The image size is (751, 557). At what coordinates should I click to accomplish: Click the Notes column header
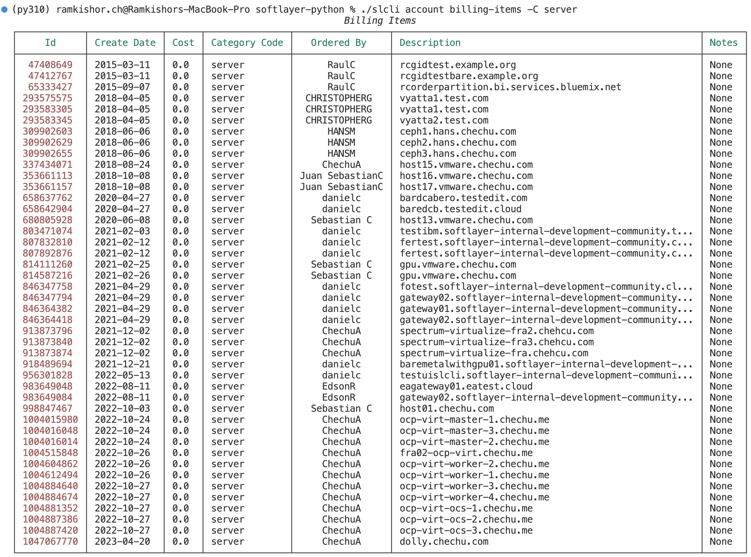pos(724,43)
